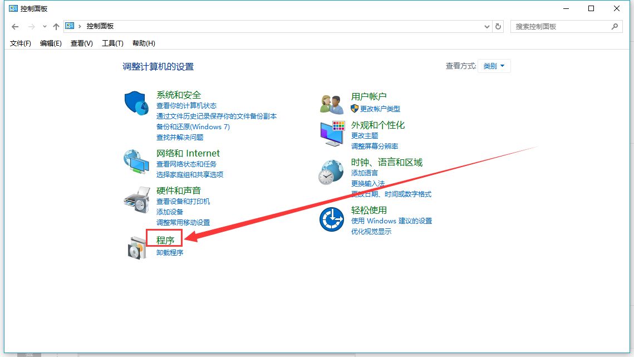Click 查找并解决问题 link

coord(180,137)
